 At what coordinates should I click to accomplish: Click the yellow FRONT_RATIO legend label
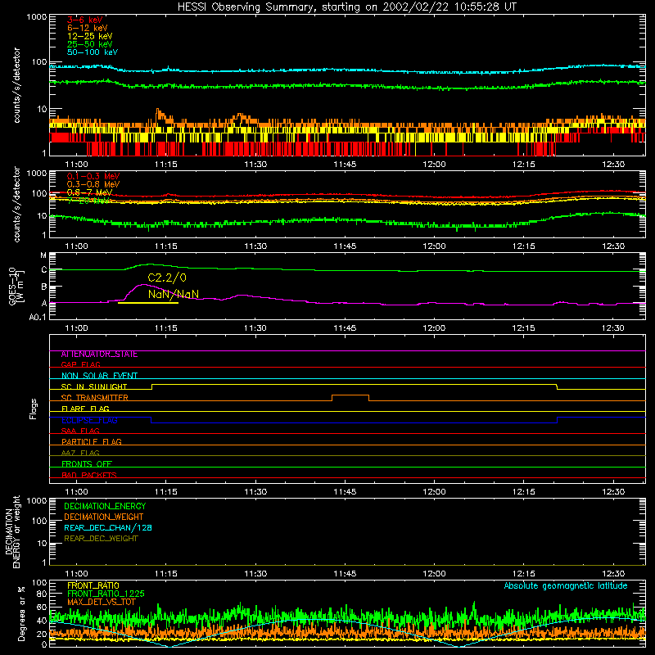(x=93, y=585)
